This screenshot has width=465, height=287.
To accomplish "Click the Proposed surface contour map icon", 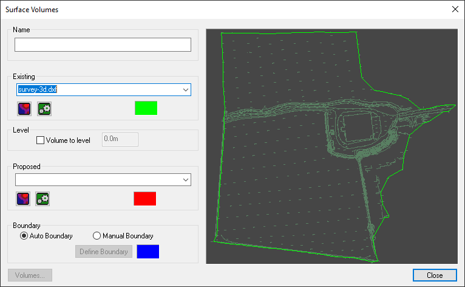I will 24,198.
